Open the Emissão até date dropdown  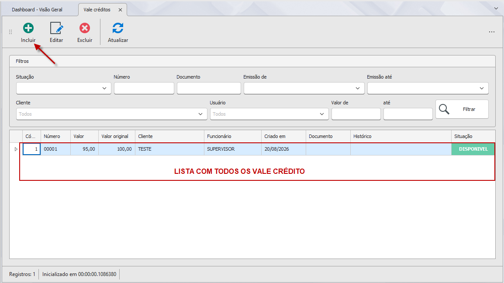pos(481,88)
